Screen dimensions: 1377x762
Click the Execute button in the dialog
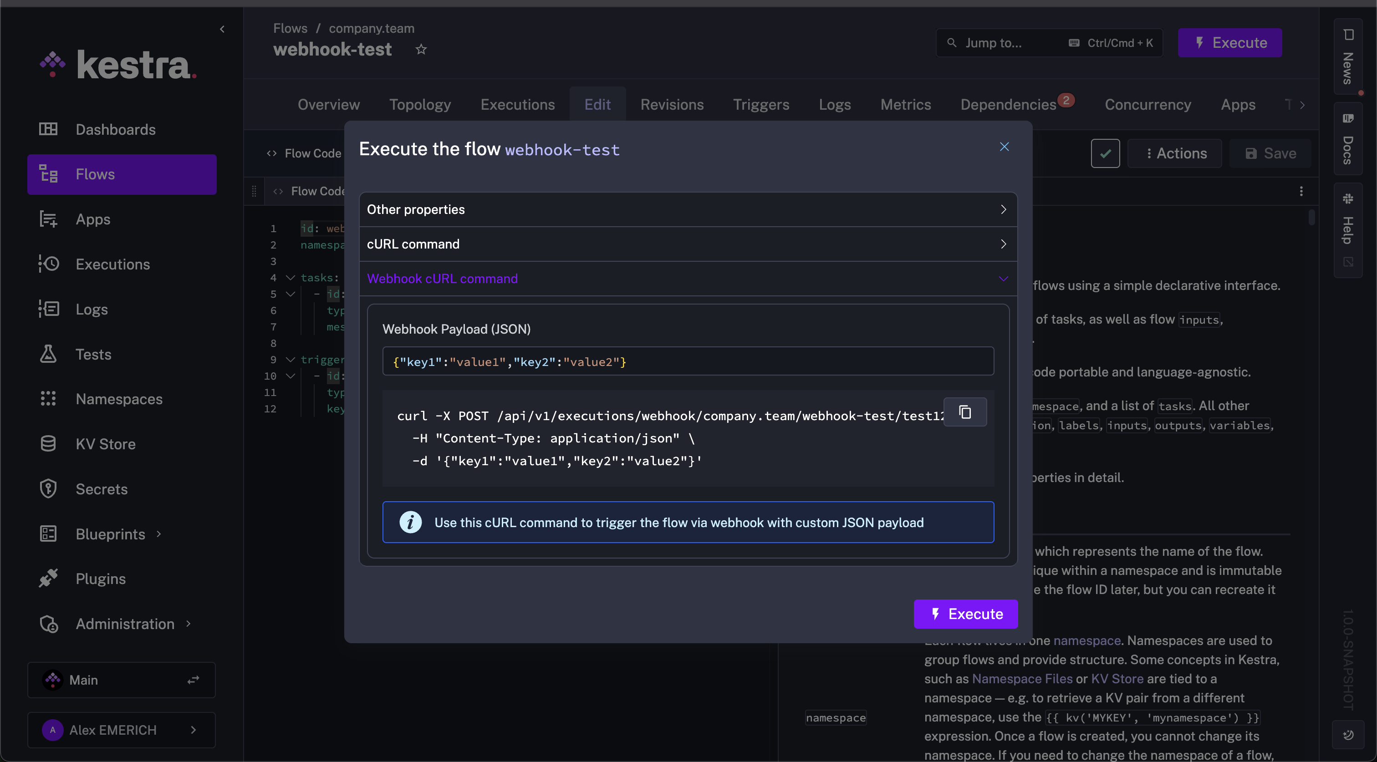pyautogui.click(x=965, y=614)
